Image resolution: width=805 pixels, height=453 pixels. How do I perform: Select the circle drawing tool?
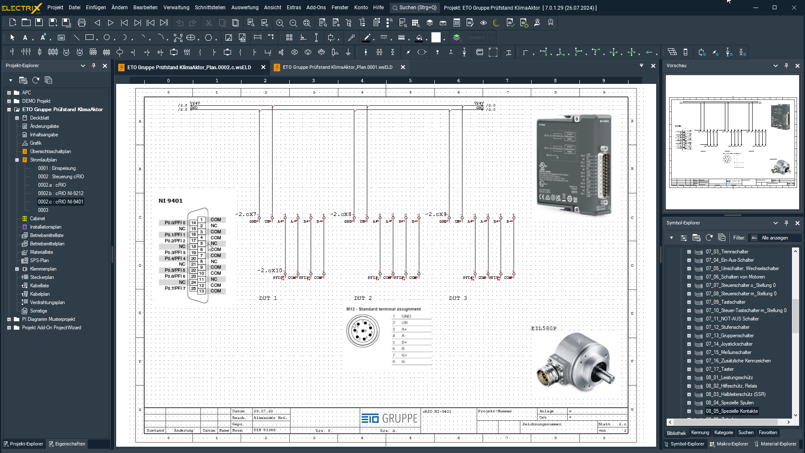click(x=107, y=37)
